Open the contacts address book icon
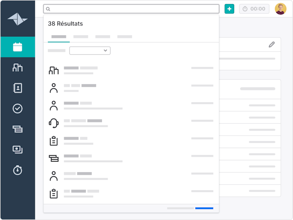 click(18, 88)
